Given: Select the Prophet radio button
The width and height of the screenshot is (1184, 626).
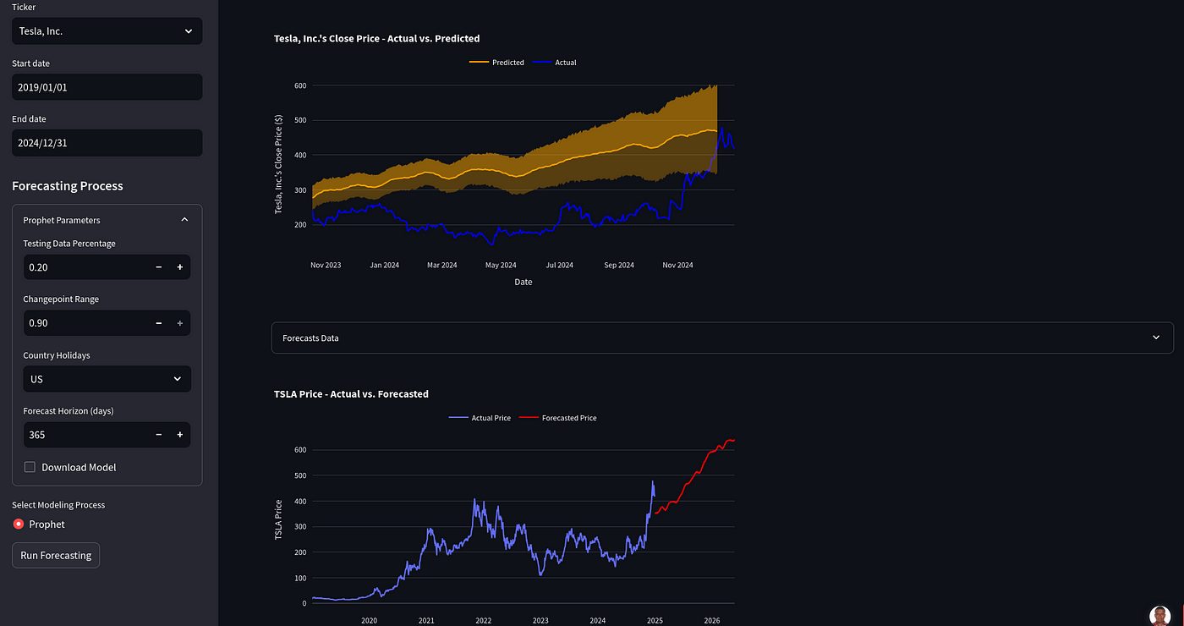Looking at the screenshot, I should [19, 524].
